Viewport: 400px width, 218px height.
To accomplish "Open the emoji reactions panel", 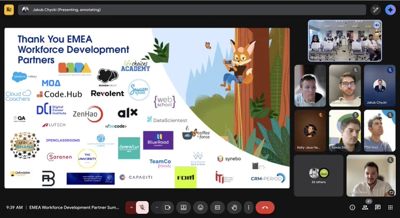I will (201, 207).
